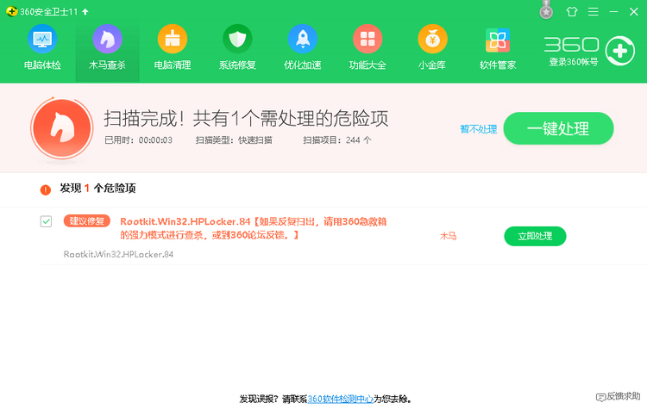Open the skin changer shirt icon
The height and width of the screenshot is (409, 647).
coord(572,11)
